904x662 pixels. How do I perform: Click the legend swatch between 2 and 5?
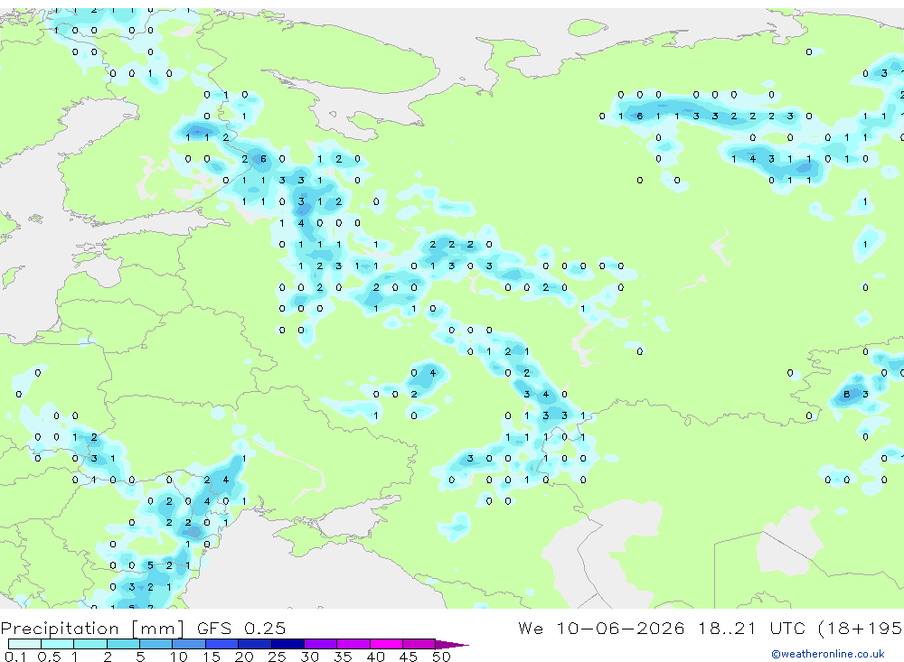[x=123, y=644]
